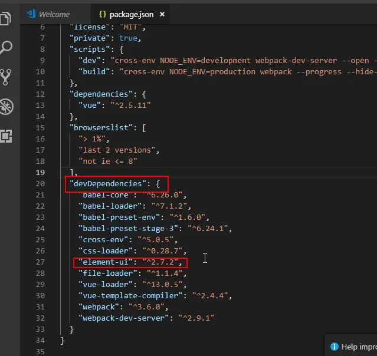Click the "dev" script key

tap(90, 60)
